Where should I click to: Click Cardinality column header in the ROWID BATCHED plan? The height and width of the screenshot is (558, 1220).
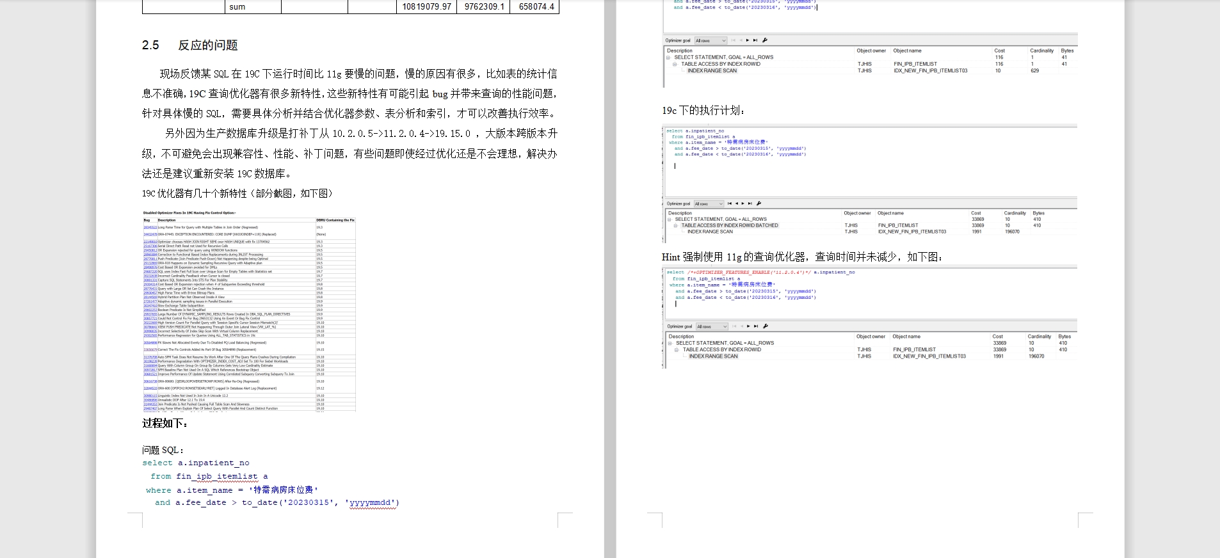pos(1015,213)
